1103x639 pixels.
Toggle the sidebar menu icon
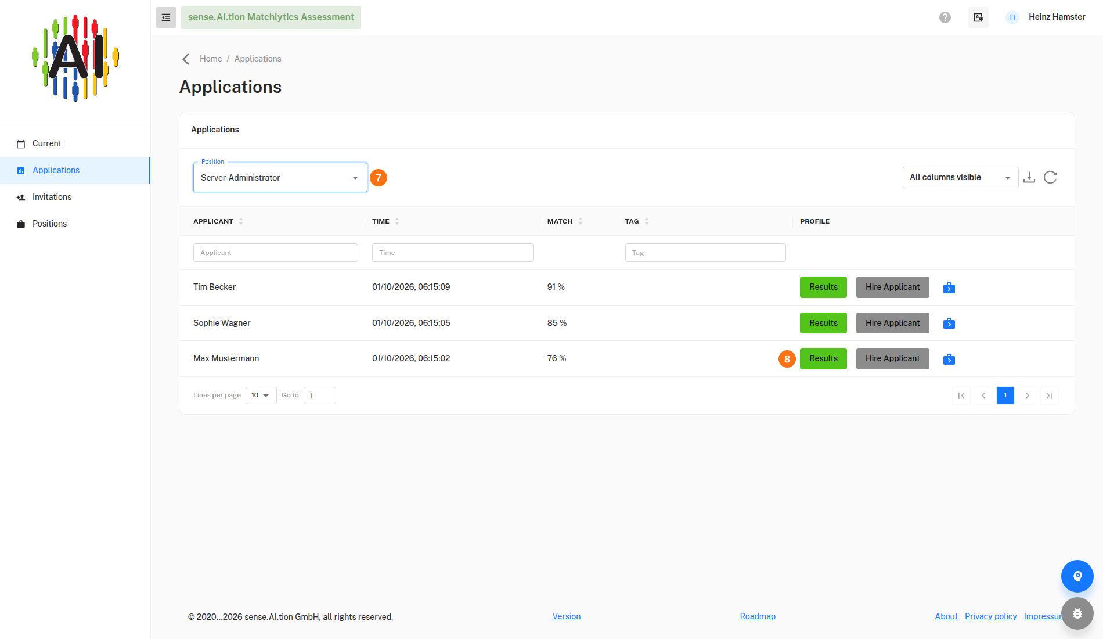pyautogui.click(x=165, y=17)
